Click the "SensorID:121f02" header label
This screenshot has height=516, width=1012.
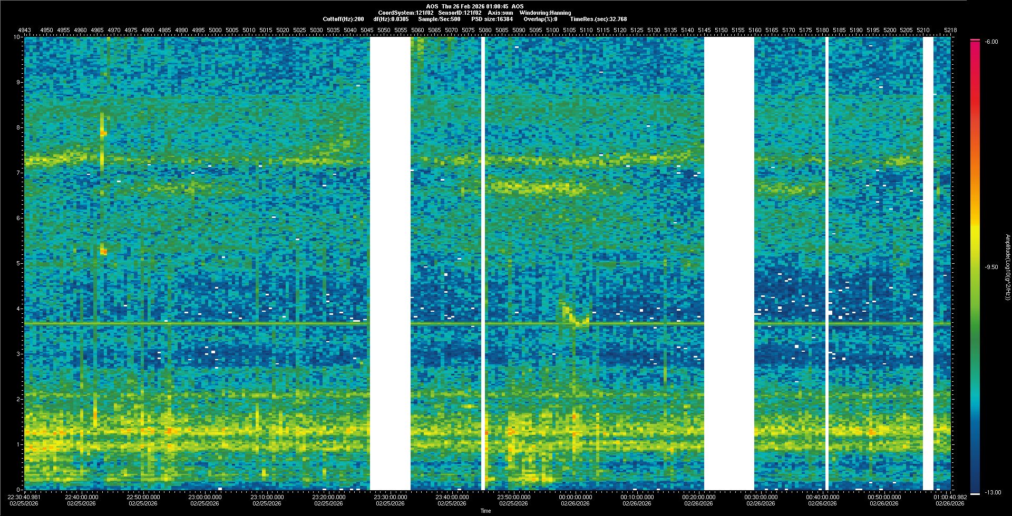point(460,13)
